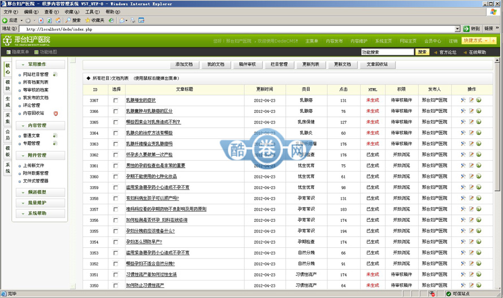Screen dimensions: 503x298
Task: Open the article link 乳腺增生的症状
Action: (141, 100)
